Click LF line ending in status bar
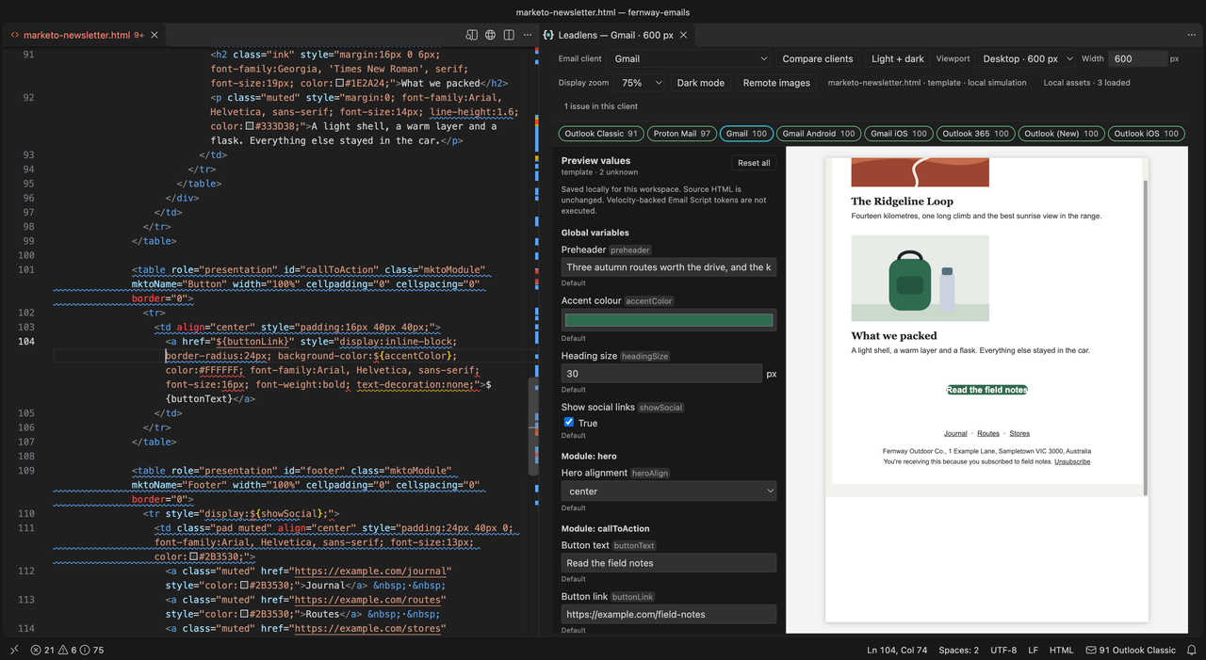Viewport: 1206px width, 660px height. tap(1034, 650)
